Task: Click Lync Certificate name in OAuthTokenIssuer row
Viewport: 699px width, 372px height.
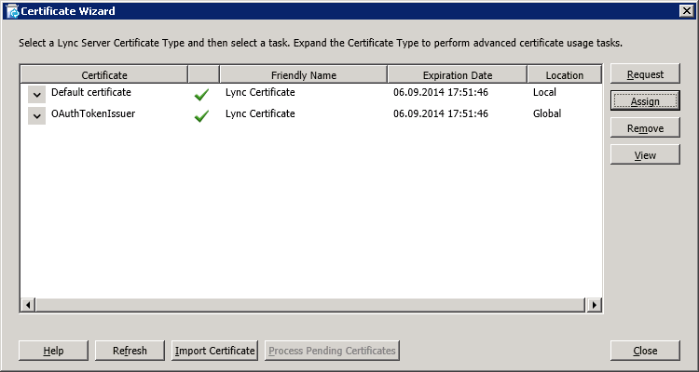Action: point(260,113)
